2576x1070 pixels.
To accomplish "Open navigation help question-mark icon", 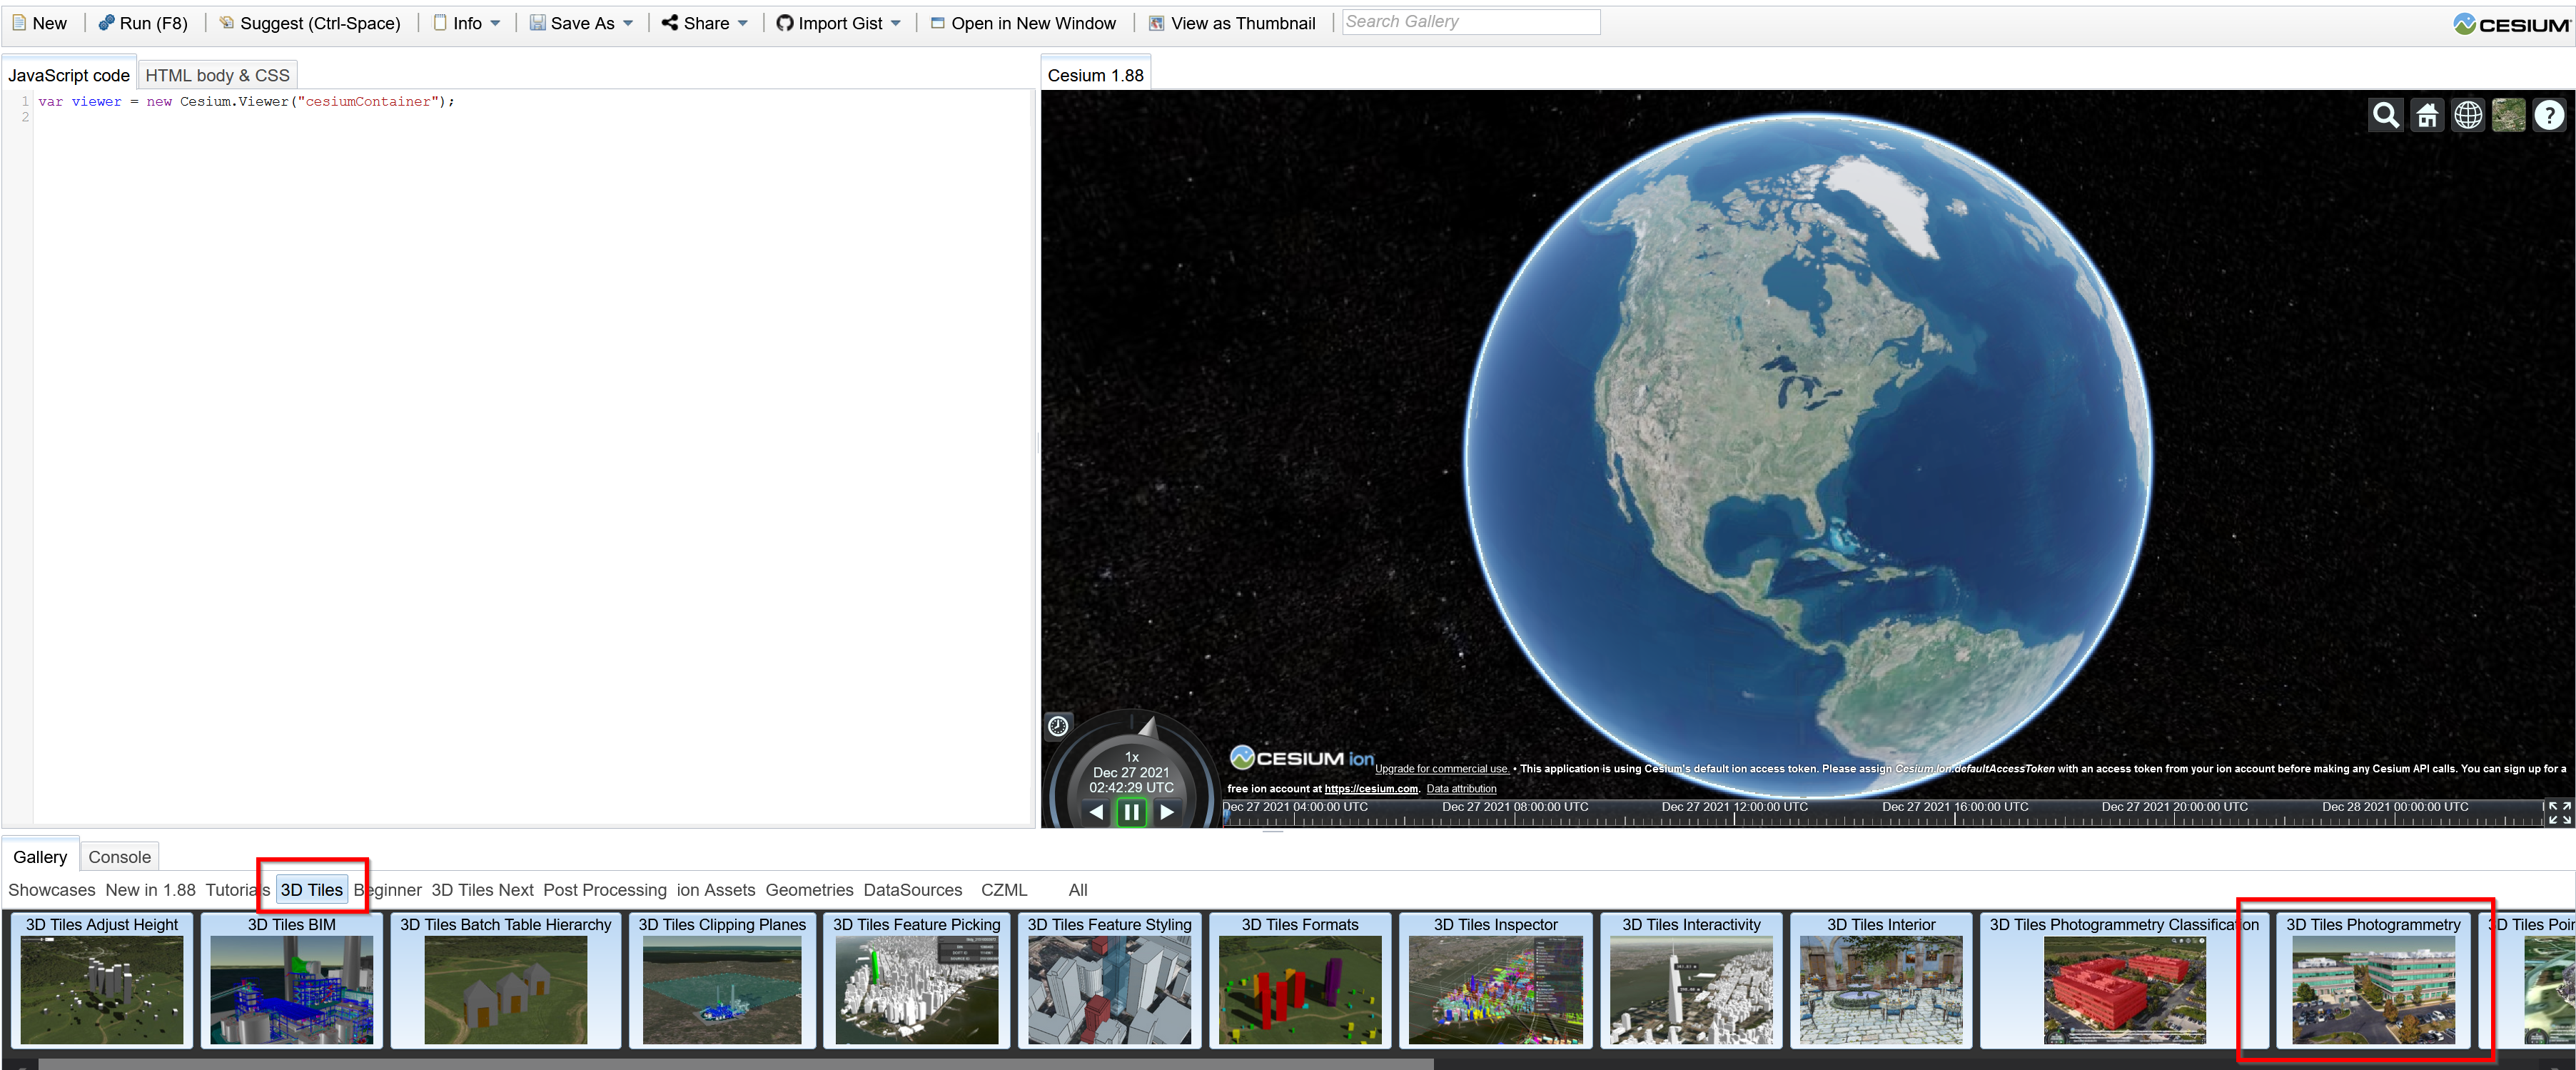I will click(2549, 116).
